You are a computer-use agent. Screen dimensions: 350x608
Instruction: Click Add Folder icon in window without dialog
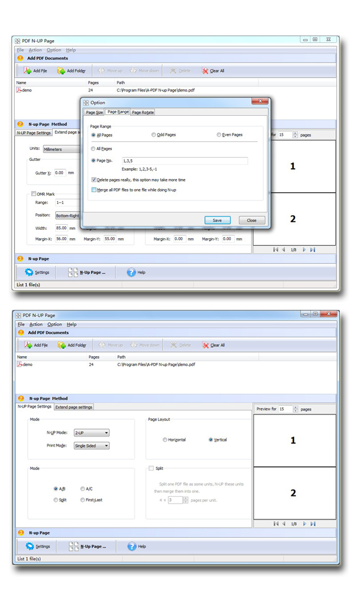coord(62,345)
